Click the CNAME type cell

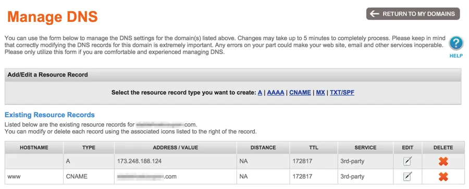point(89,177)
